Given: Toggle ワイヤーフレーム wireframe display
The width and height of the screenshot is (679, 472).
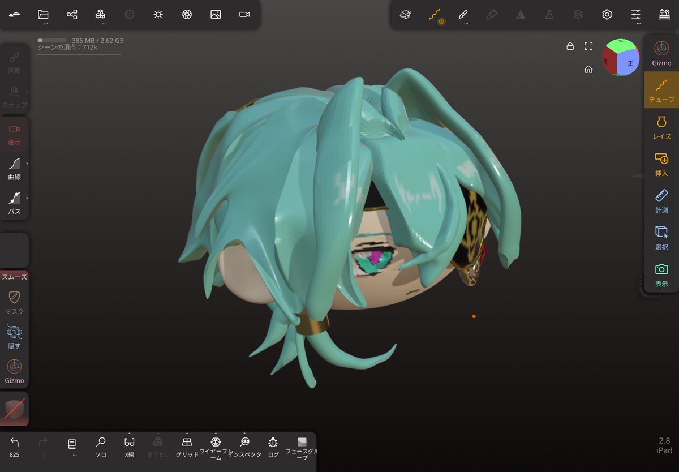Looking at the screenshot, I should pyautogui.click(x=216, y=447).
